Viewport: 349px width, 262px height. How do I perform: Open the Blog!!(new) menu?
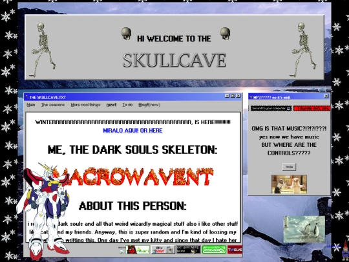pos(149,105)
